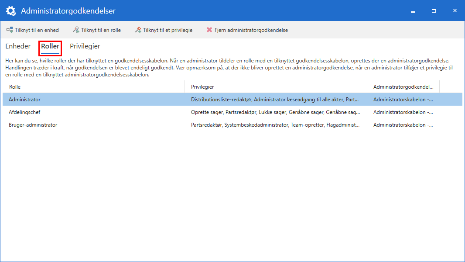Click privileges cell starting with 'Distributionsliste-redaktør'
Screen dimensions: 465x262
276,100
